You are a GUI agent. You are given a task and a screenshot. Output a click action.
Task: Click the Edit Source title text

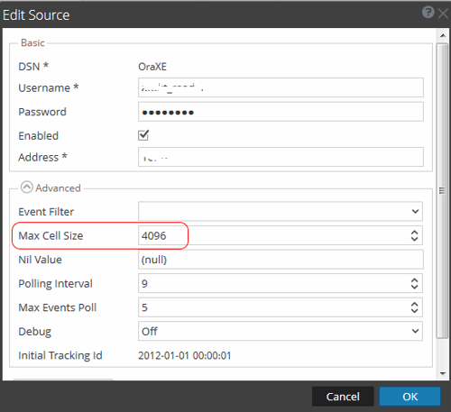click(x=36, y=15)
